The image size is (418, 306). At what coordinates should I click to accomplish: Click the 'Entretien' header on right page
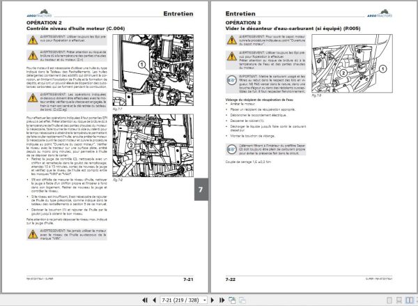click(240, 14)
